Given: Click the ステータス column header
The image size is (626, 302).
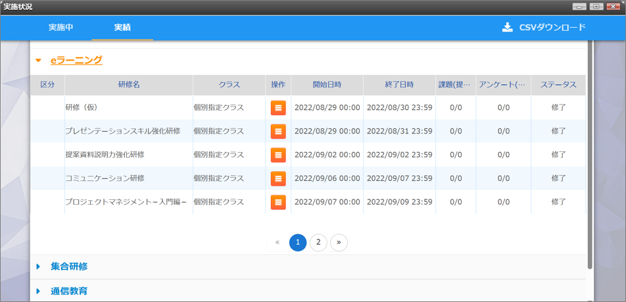Looking at the screenshot, I should pos(558,85).
